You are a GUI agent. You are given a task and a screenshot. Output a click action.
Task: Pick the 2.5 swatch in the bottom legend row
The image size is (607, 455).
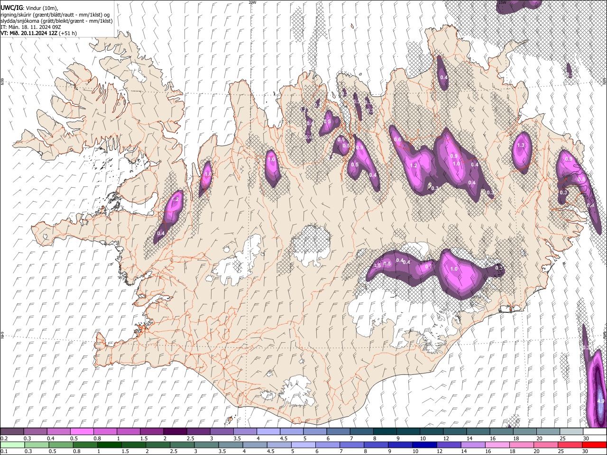tap(182, 445)
